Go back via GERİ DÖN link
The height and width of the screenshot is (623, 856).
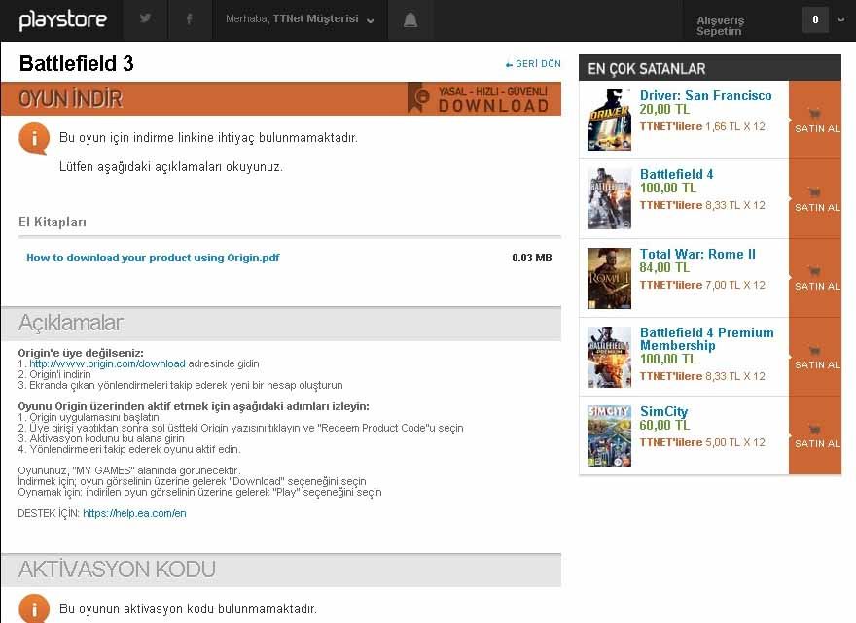(x=533, y=64)
